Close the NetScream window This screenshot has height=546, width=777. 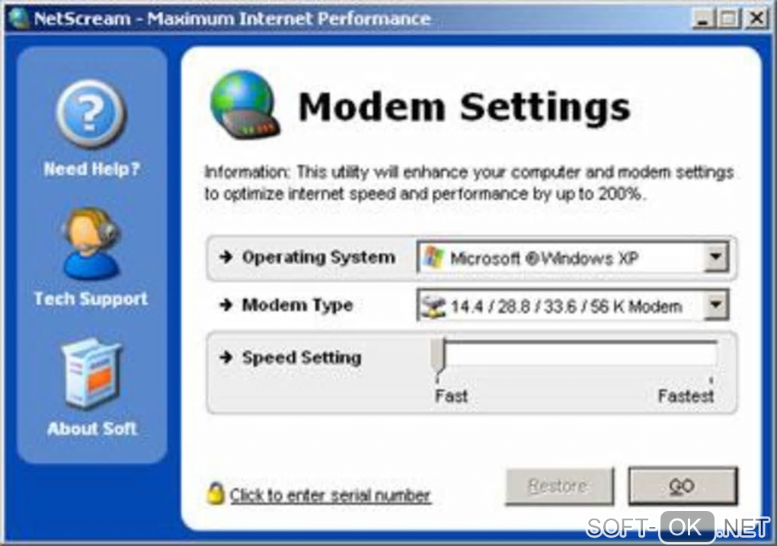pyautogui.click(x=756, y=19)
